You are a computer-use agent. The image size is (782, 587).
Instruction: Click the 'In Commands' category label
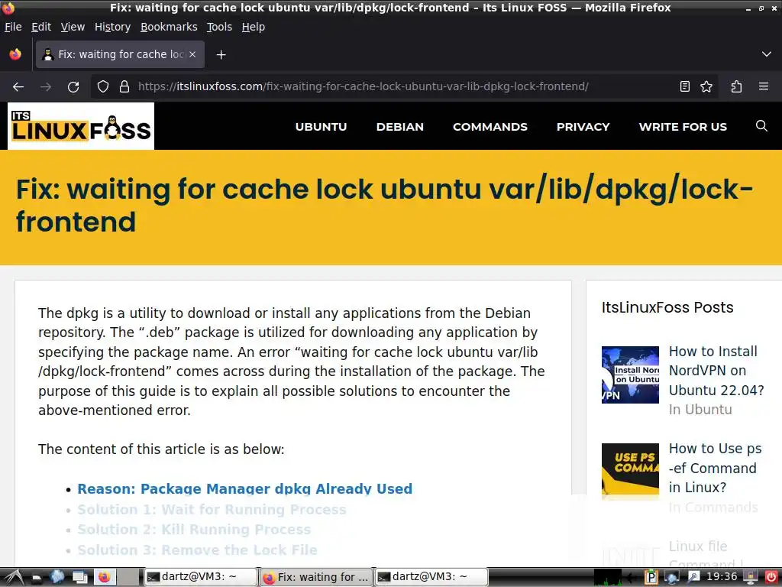[713, 508]
